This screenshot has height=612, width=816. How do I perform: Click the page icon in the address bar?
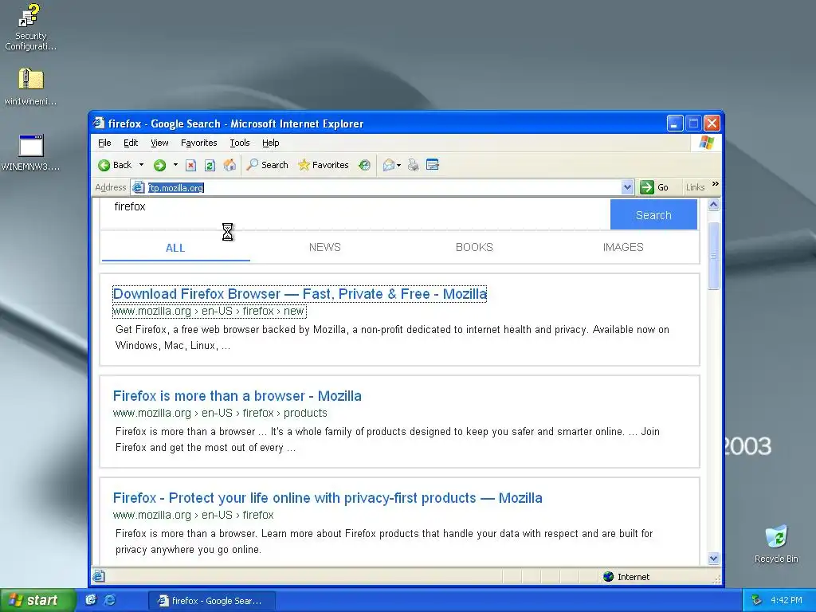(138, 187)
